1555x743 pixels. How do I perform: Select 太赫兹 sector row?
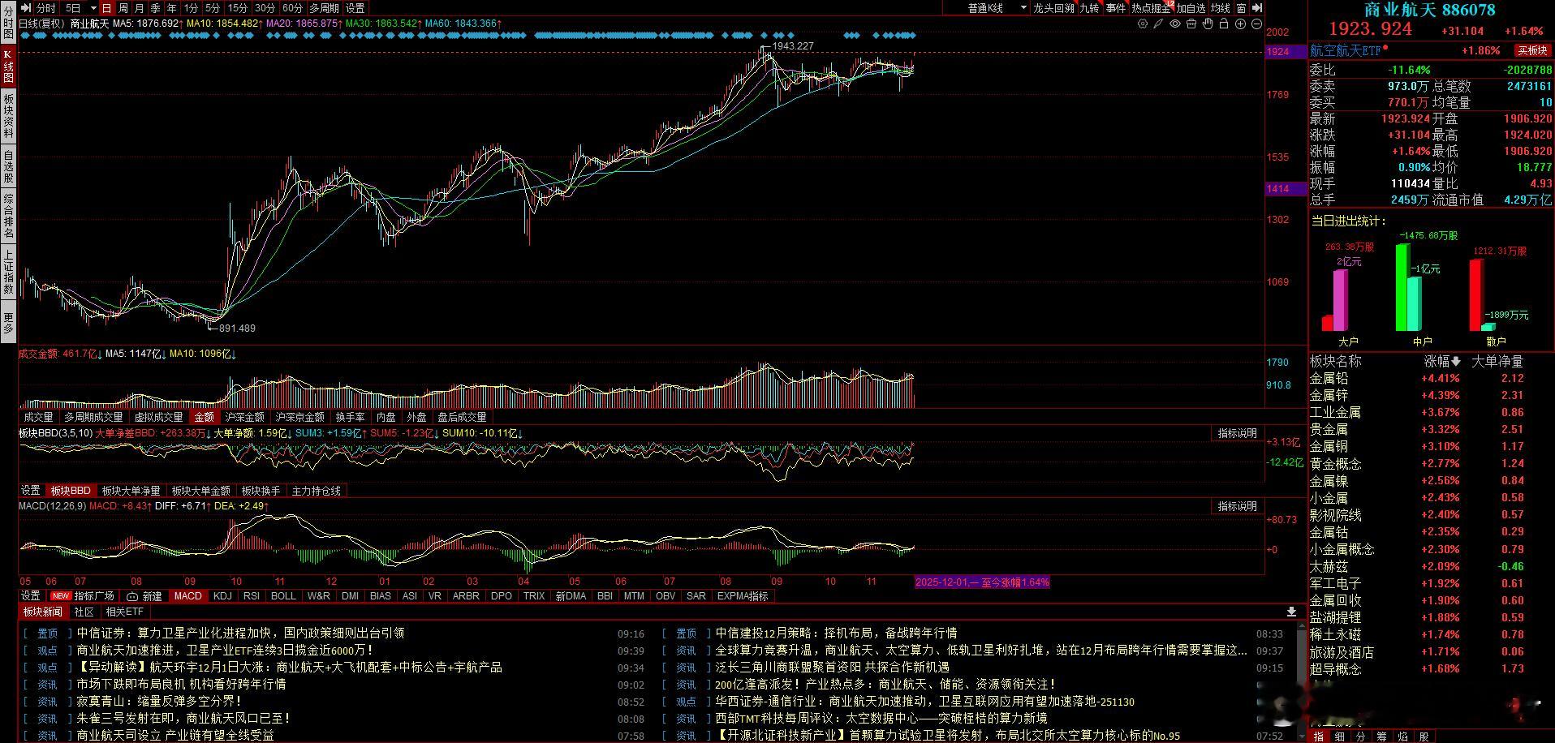[1431, 566]
